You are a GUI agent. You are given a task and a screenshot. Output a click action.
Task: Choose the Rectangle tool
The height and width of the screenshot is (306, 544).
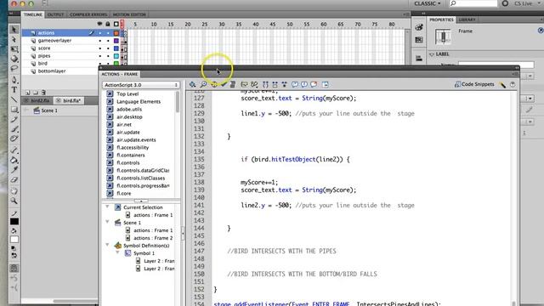(14, 110)
